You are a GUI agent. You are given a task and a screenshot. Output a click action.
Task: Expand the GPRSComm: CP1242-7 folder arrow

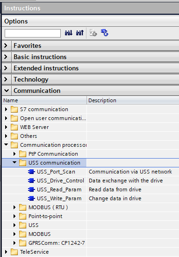point(14,243)
